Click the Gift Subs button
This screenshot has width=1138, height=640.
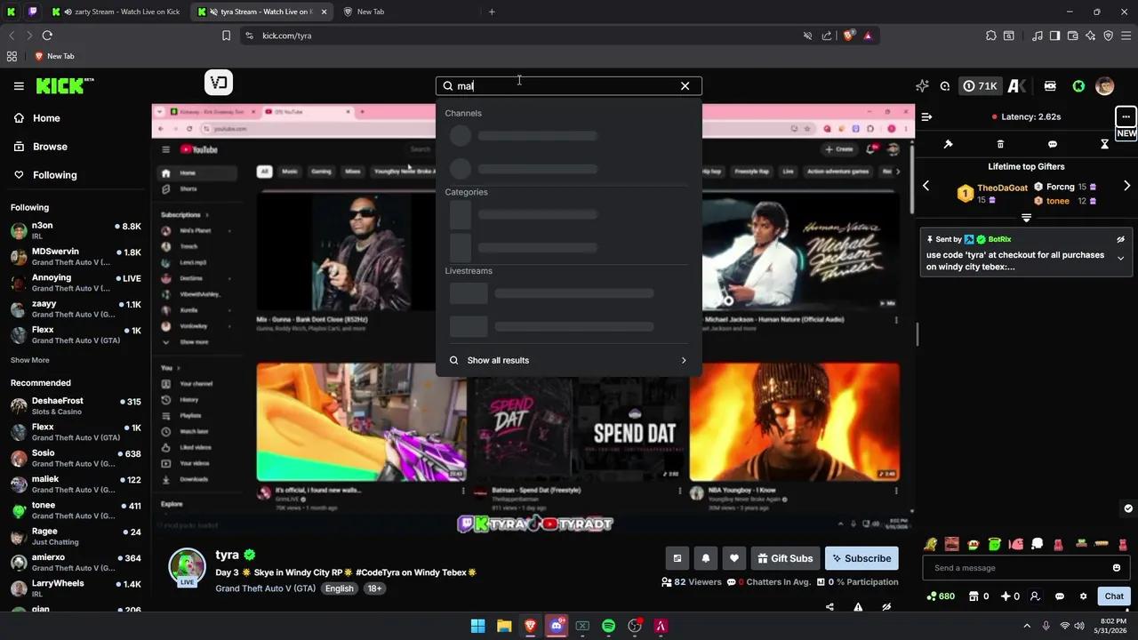tap(785, 558)
